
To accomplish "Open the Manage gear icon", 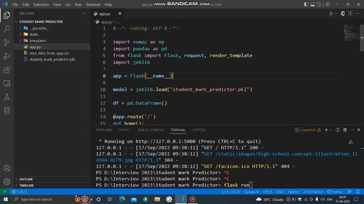I will [7, 181].
